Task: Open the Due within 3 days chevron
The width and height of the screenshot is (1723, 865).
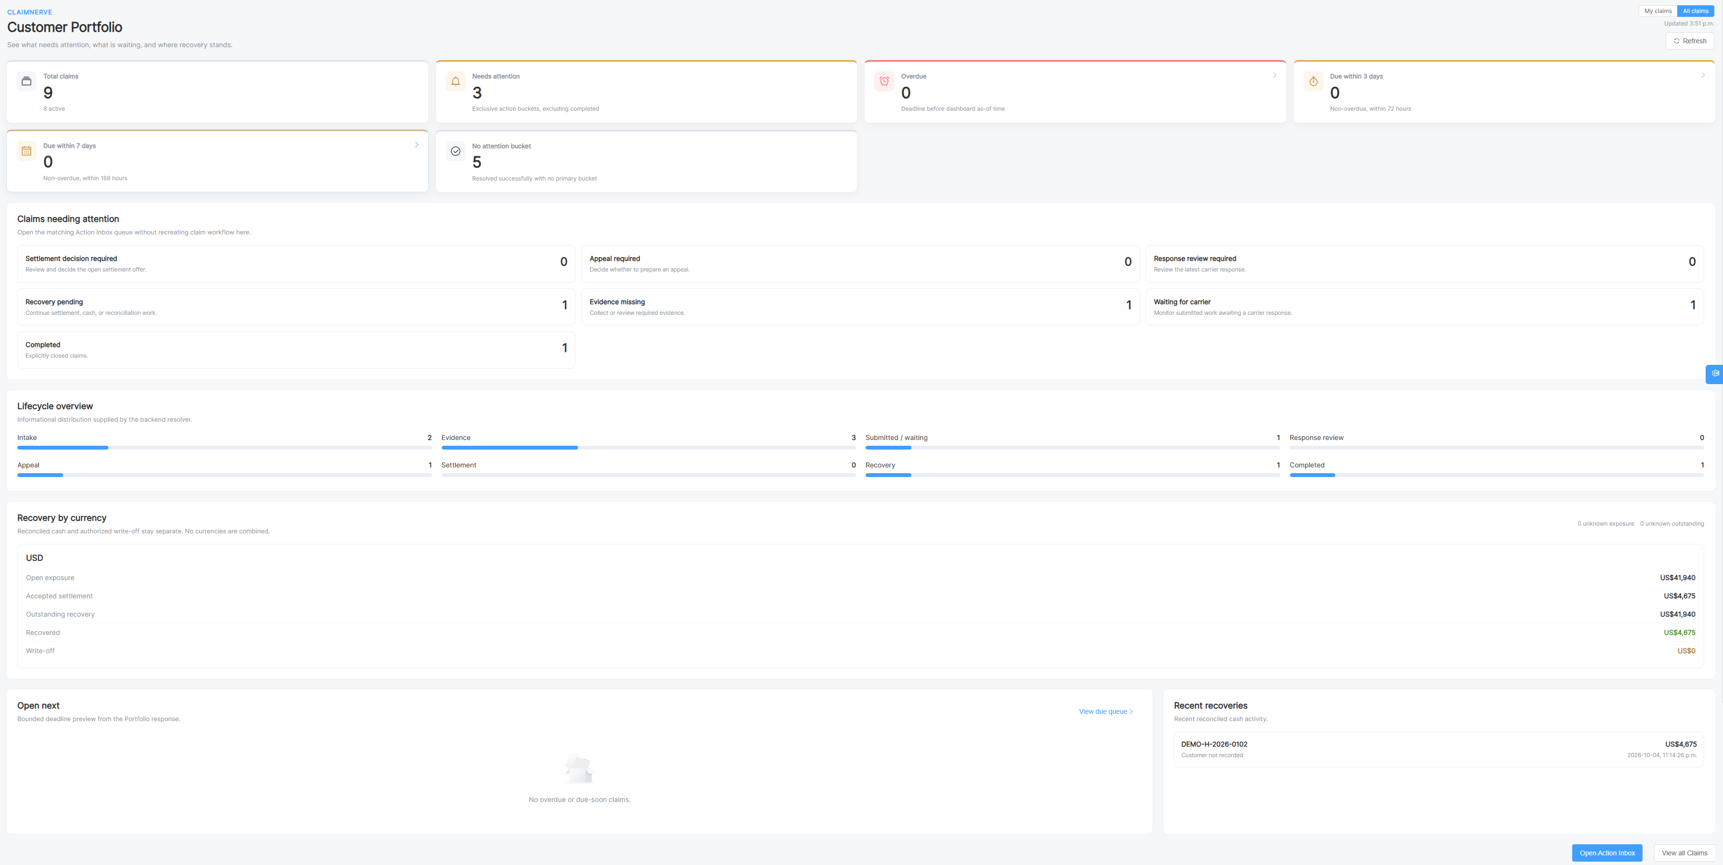Action: (x=1703, y=76)
